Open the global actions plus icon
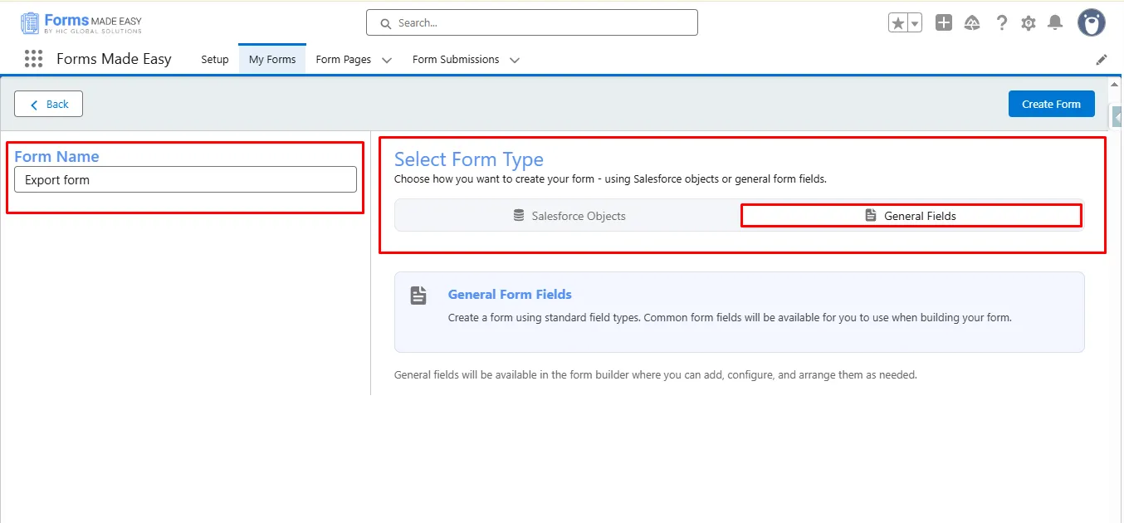 (943, 23)
